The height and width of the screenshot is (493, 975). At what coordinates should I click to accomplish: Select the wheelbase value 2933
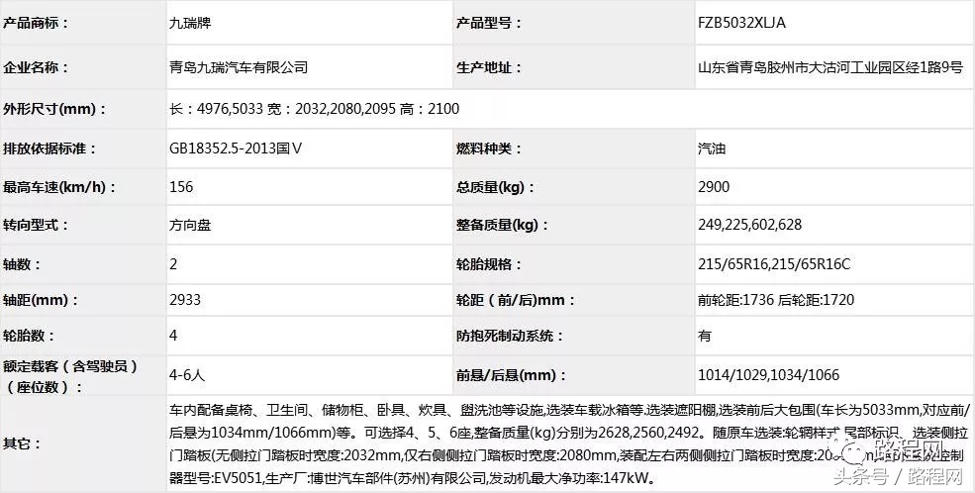click(x=185, y=300)
